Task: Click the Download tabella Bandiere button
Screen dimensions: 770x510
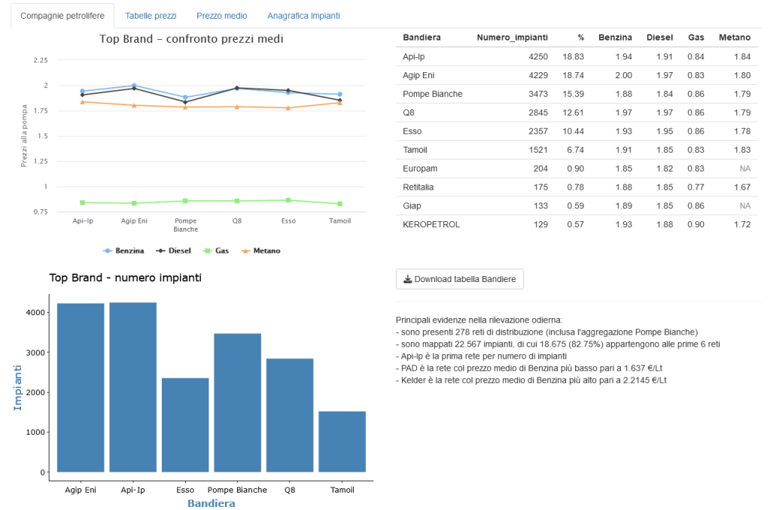Action: pyautogui.click(x=459, y=279)
